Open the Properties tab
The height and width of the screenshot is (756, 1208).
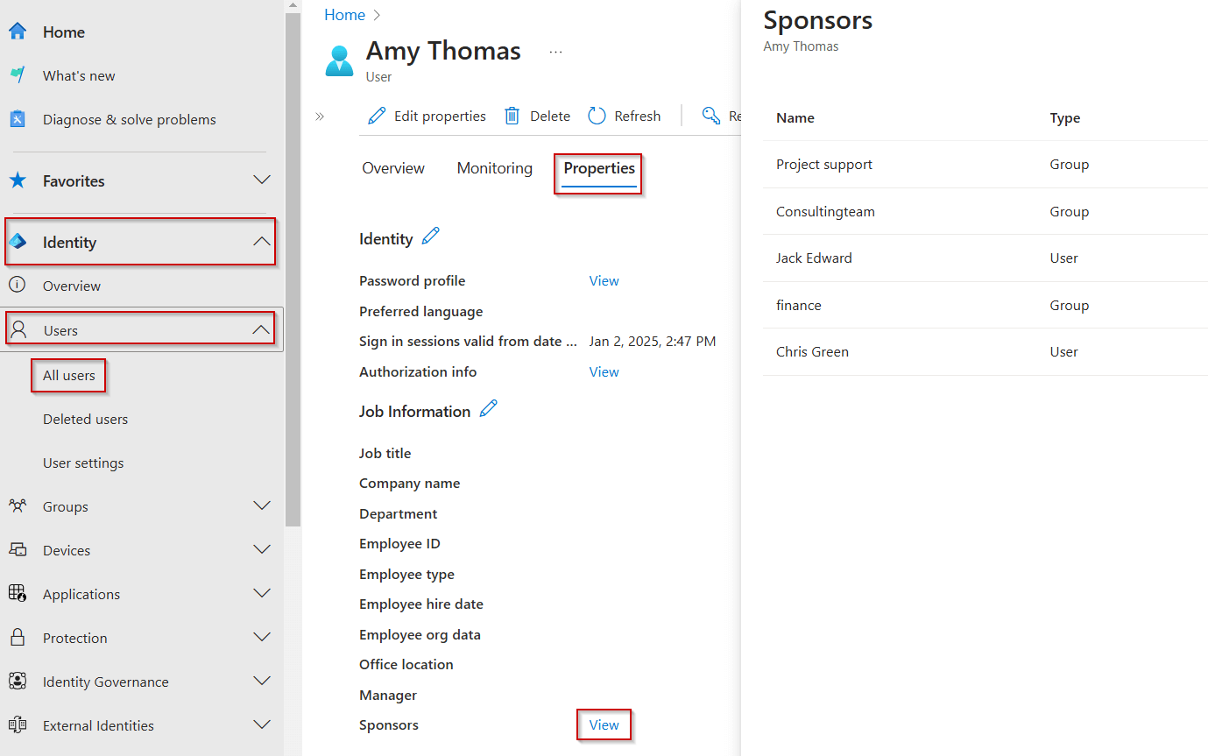598,168
